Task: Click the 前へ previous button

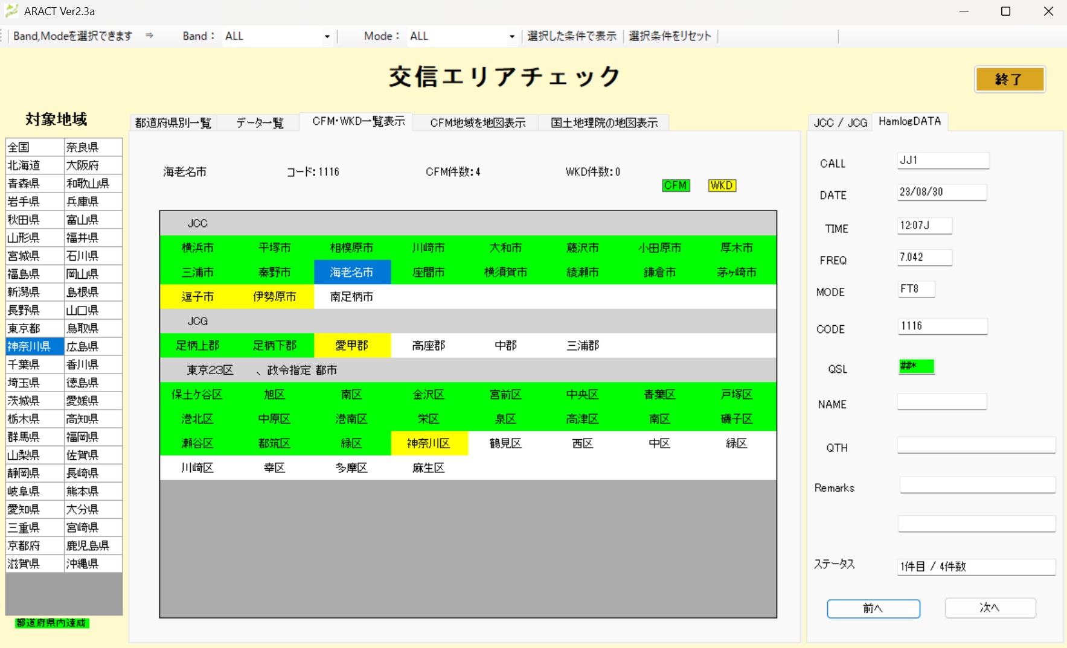Action: click(x=873, y=608)
